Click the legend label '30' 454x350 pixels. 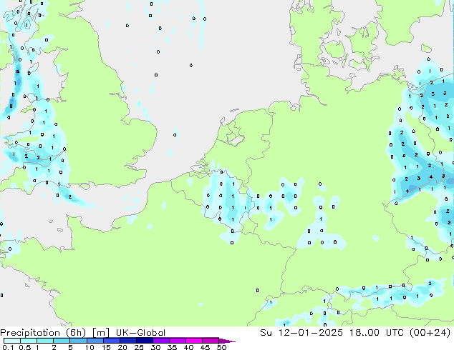click(x=155, y=347)
